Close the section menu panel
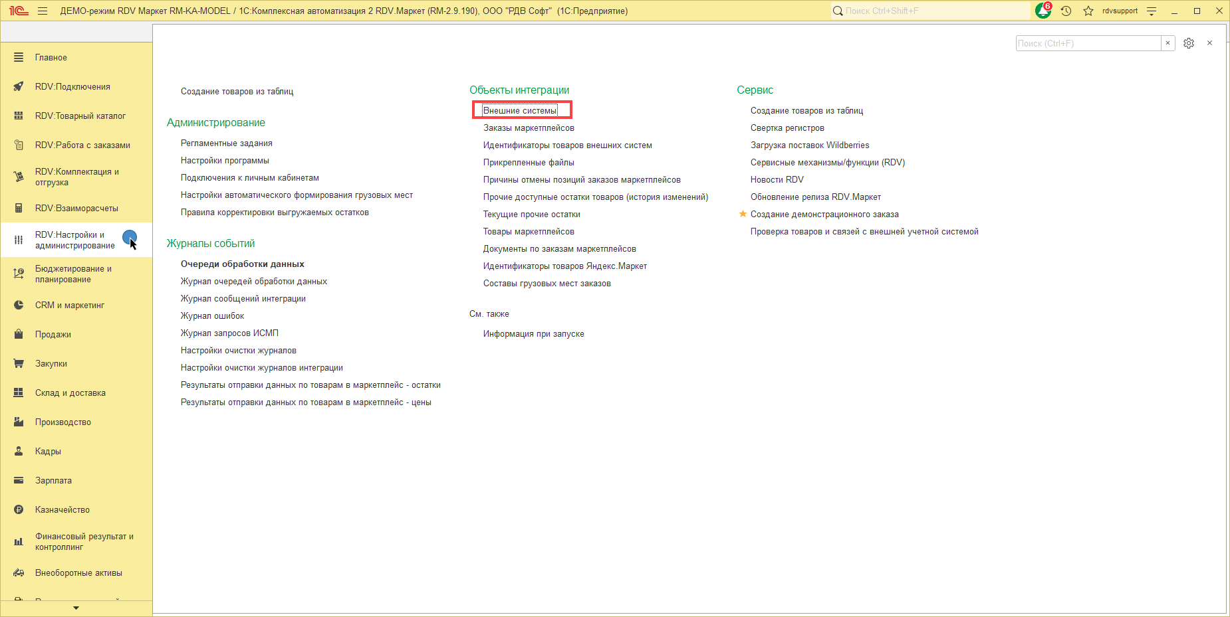Viewport: 1230px width, 617px height. click(x=1209, y=43)
